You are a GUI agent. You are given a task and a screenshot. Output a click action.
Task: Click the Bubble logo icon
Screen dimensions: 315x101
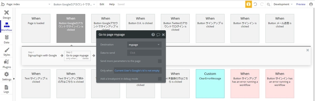3,4
